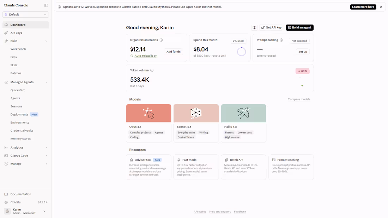The width and height of the screenshot is (388, 218).
Task: Click the $12.14 credits value in sidebar
Action: click(43, 203)
